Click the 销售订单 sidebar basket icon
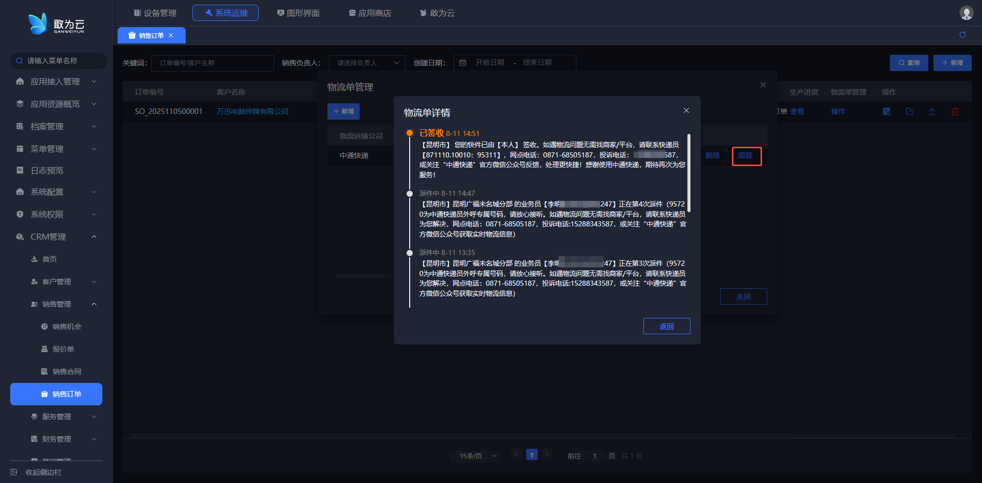The width and height of the screenshot is (982, 483). (x=44, y=394)
